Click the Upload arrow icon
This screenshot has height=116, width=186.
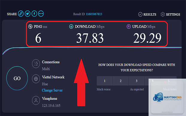[128, 26]
